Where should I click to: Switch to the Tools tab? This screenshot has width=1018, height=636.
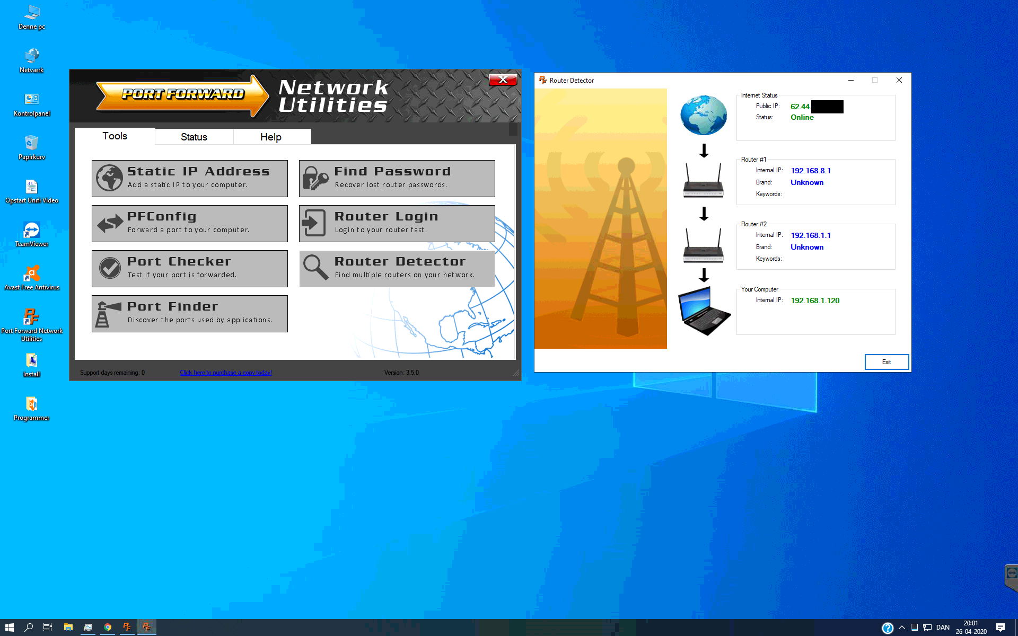click(115, 136)
